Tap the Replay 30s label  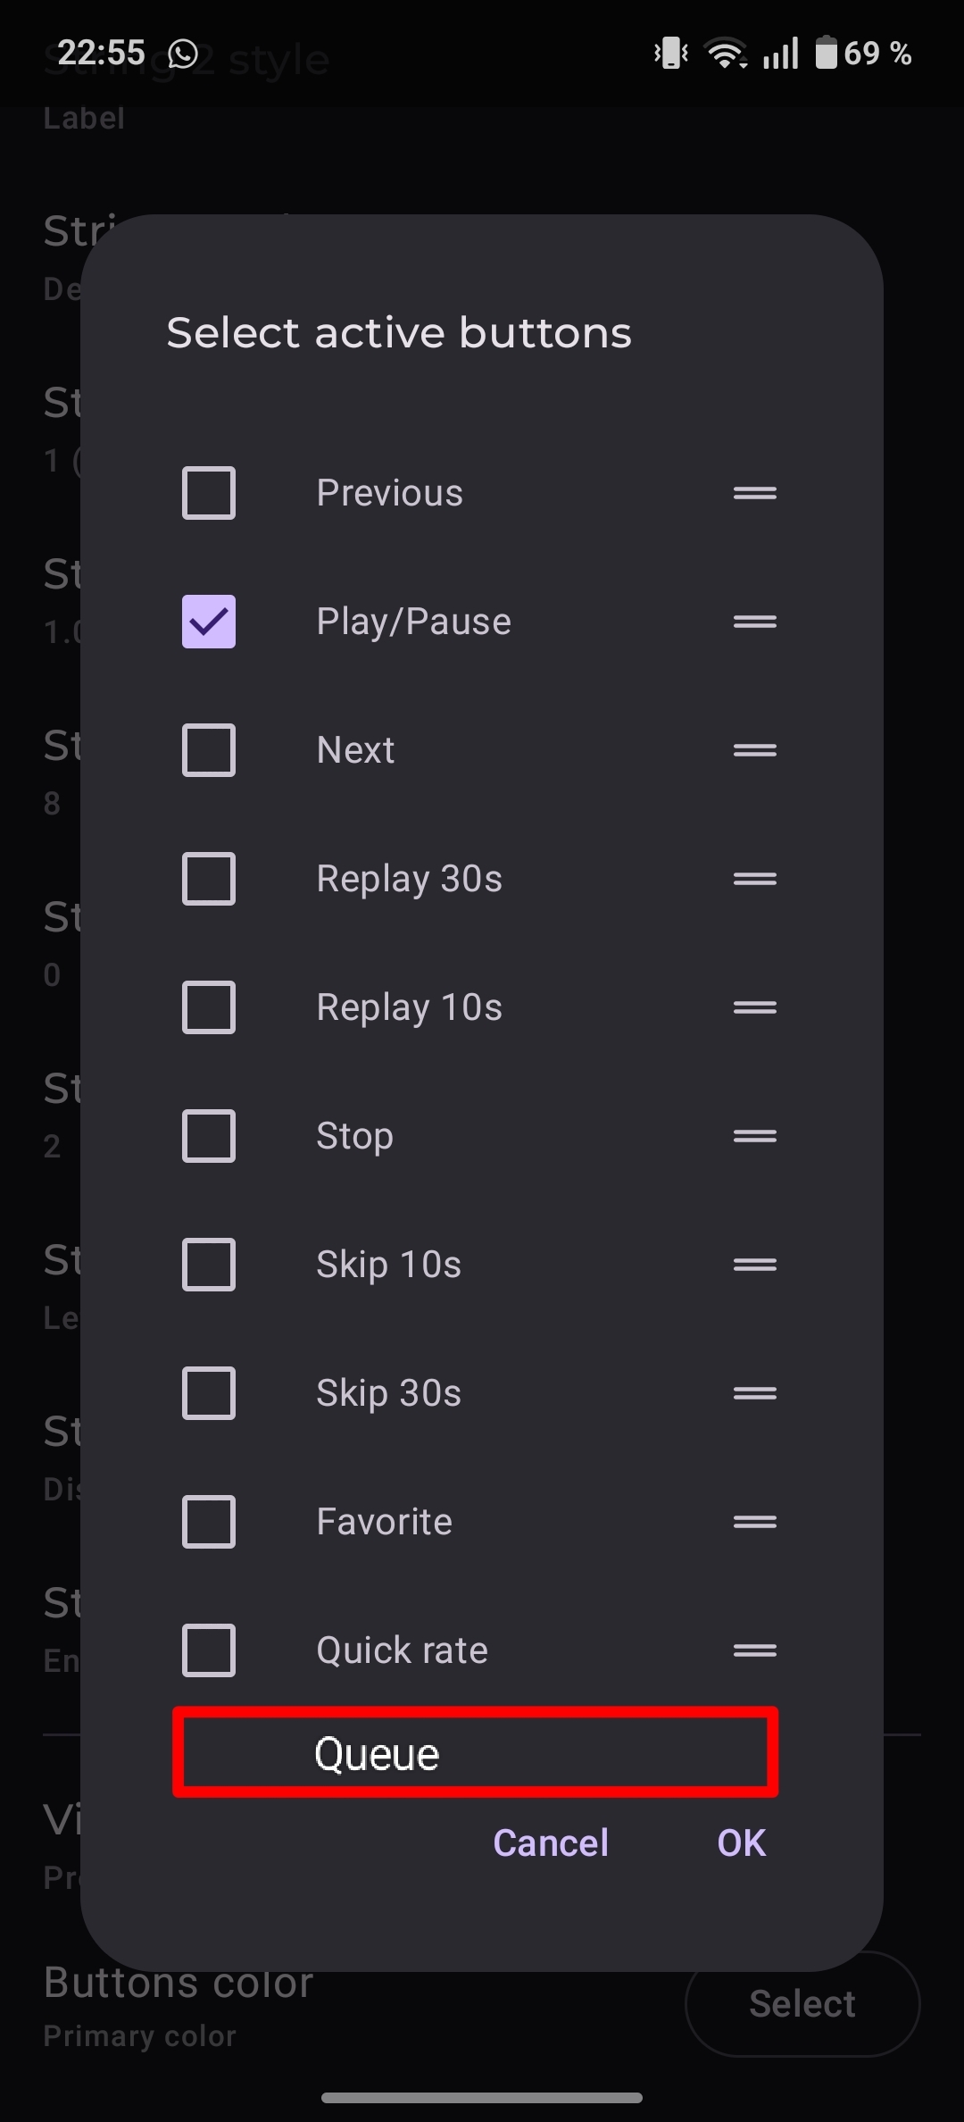[x=409, y=879]
